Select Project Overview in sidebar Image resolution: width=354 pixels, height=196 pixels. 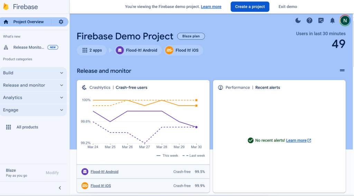click(x=28, y=22)
